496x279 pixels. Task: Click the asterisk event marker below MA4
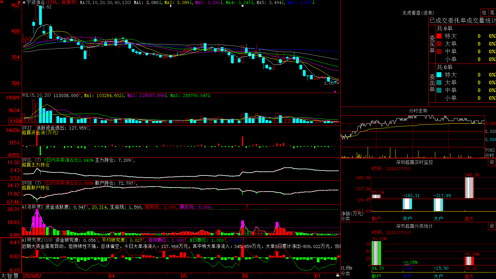click(x=242, y=6)
